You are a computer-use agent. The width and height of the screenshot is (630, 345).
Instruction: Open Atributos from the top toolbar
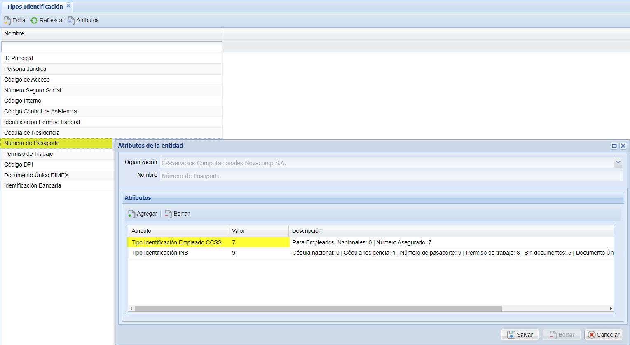83,20
